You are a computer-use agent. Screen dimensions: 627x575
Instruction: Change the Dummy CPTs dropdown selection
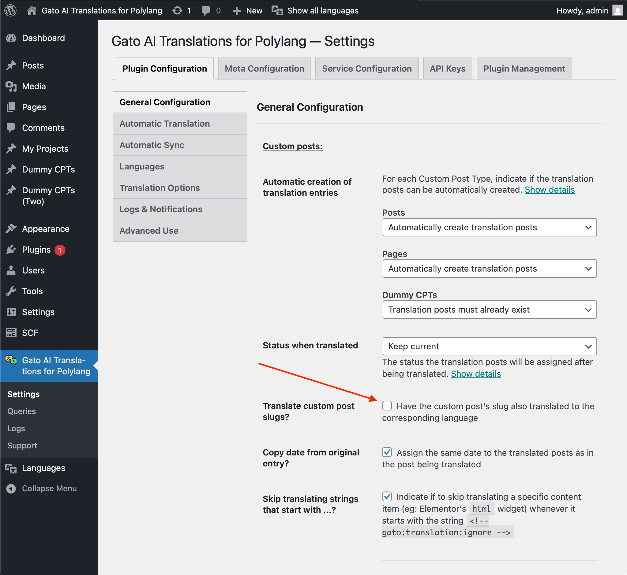(489, 309)
